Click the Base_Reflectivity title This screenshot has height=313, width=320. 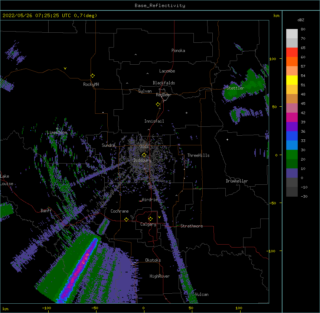pos(160,6)
